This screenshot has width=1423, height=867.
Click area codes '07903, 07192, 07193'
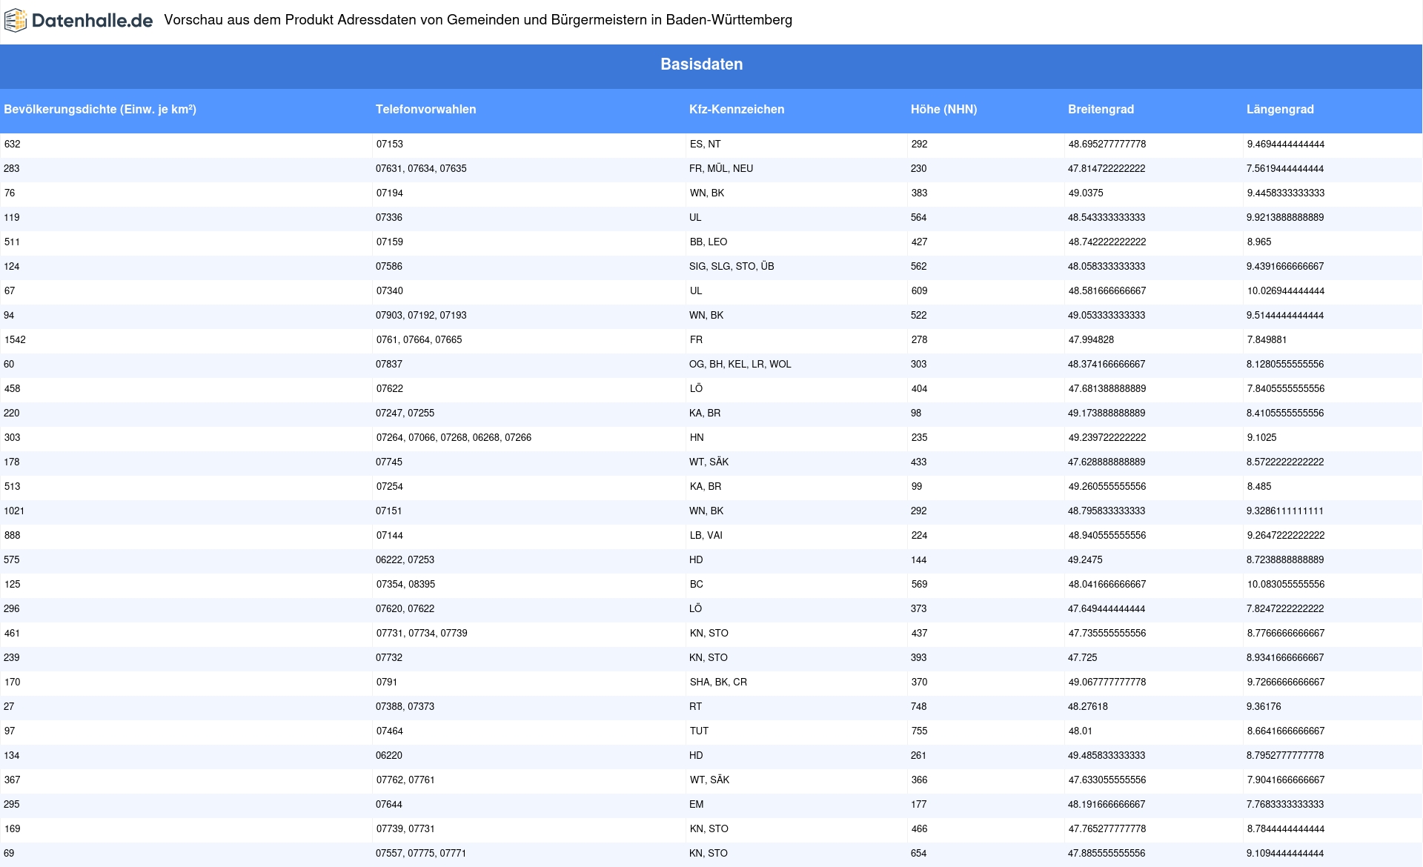(x=421, y=316)
